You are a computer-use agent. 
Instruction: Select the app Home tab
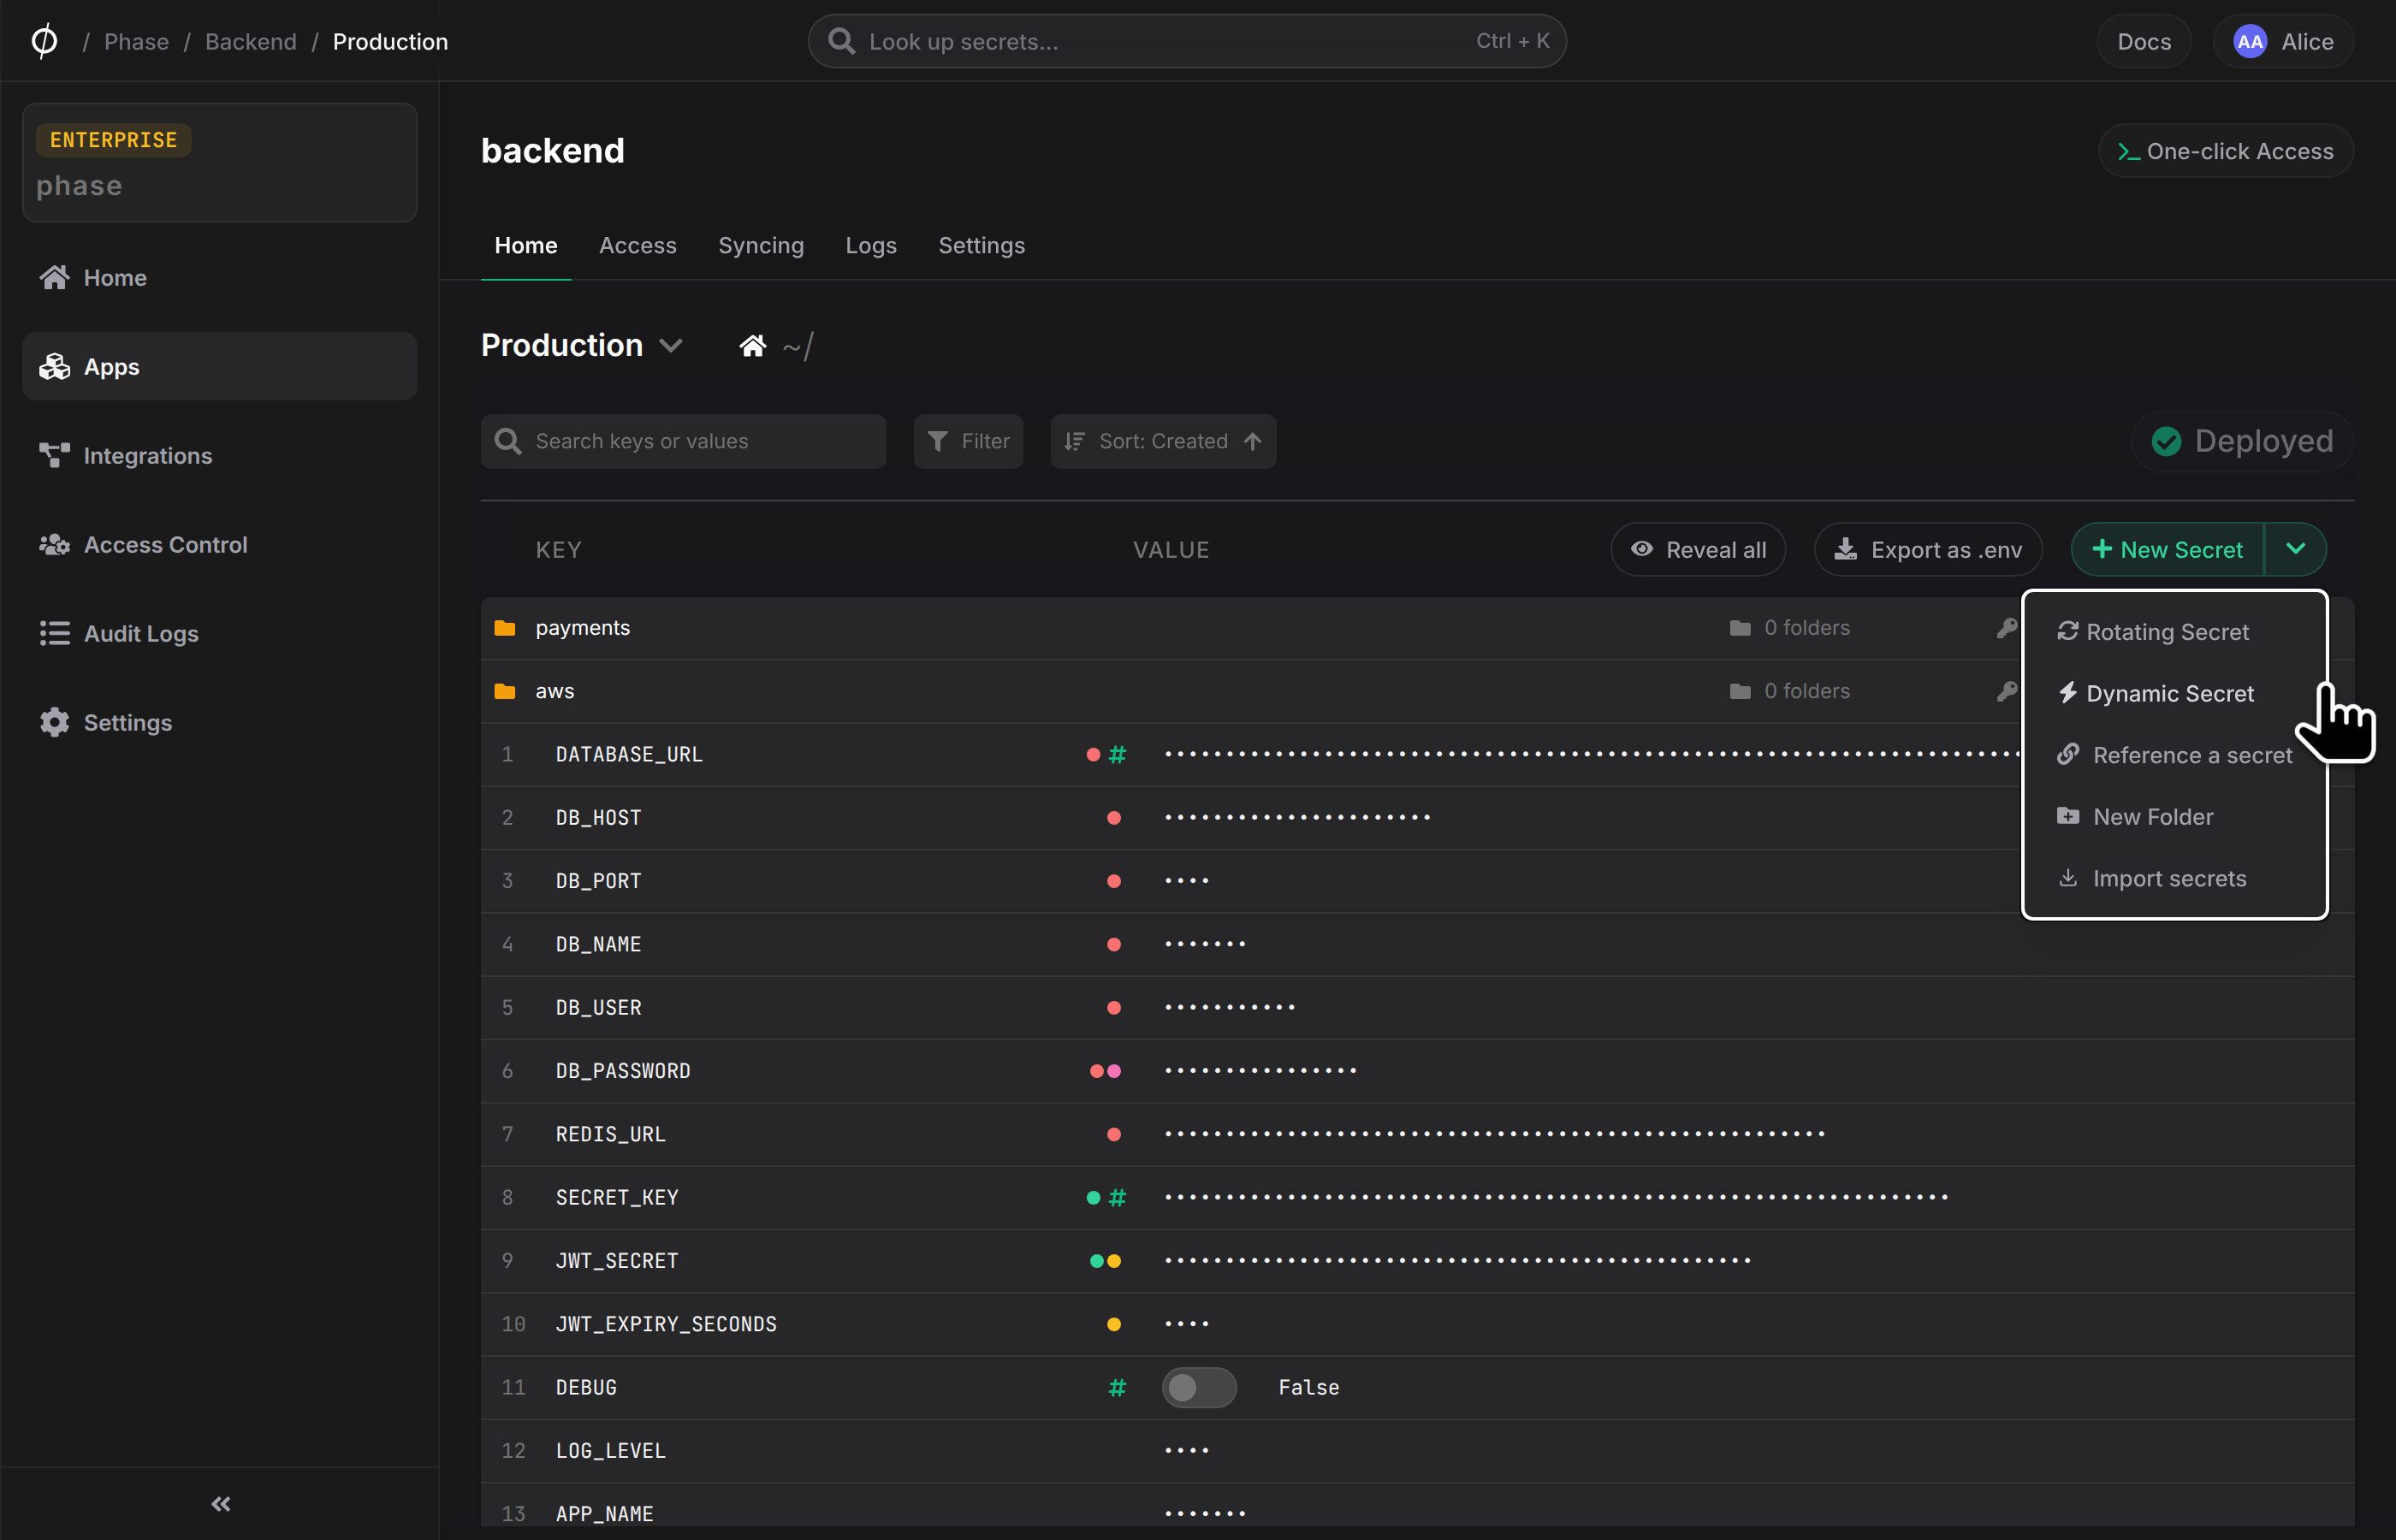coord(526,245)
